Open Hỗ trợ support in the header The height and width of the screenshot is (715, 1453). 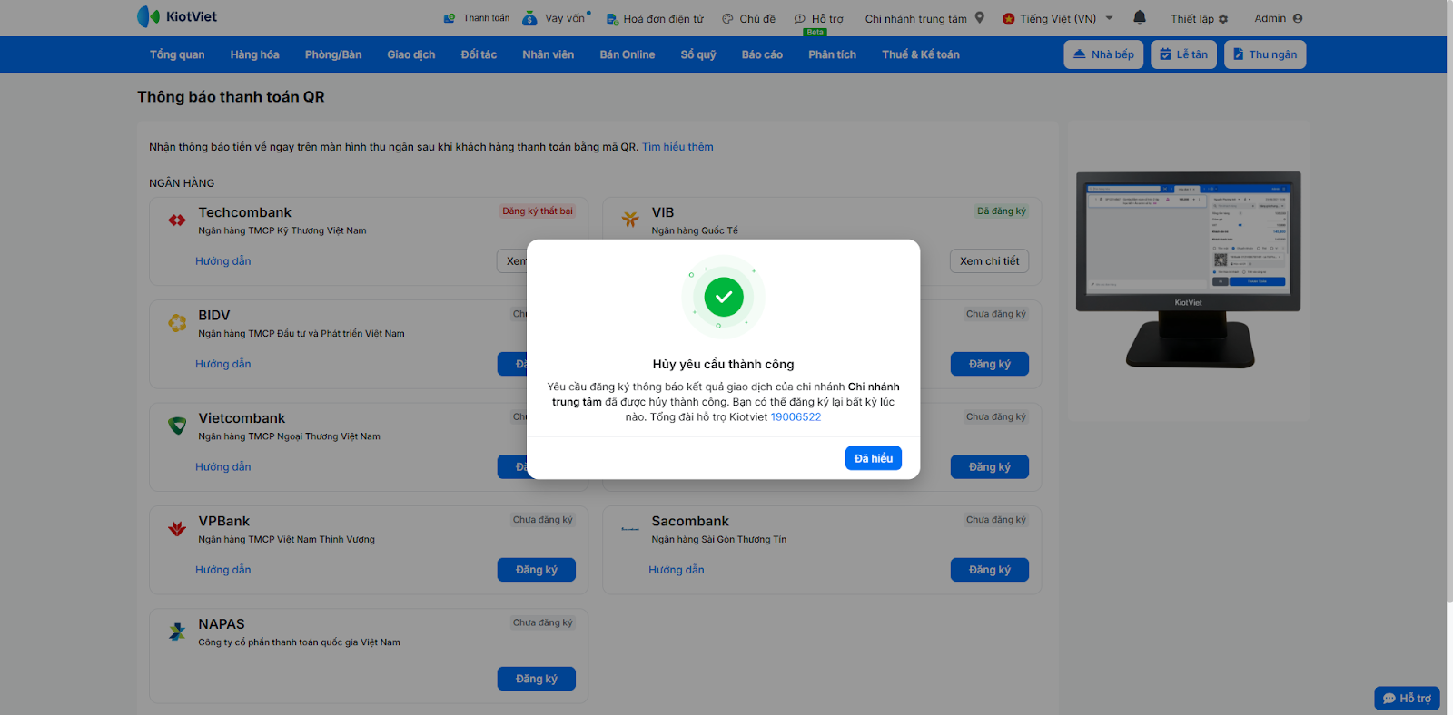coord(819,18)
